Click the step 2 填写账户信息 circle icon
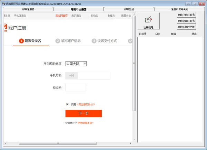 tap(58, 41)
